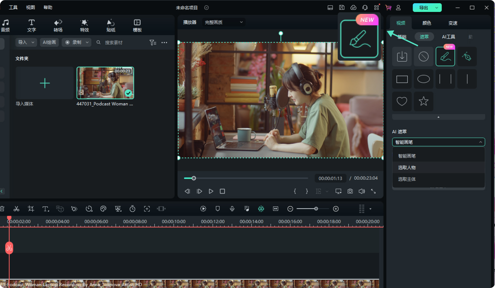
Task: Take a snapshot with camera icon
Action: coord(350,191)
